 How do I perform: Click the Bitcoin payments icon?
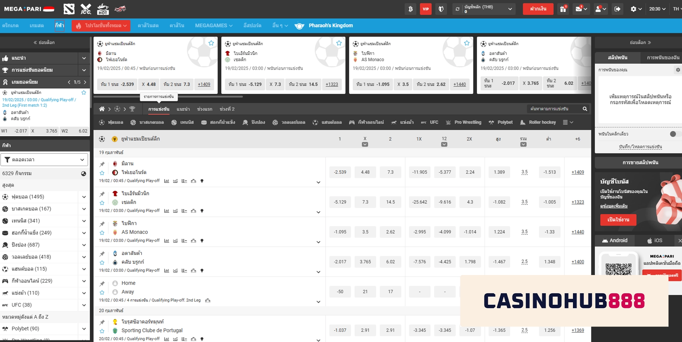[410, 9]
